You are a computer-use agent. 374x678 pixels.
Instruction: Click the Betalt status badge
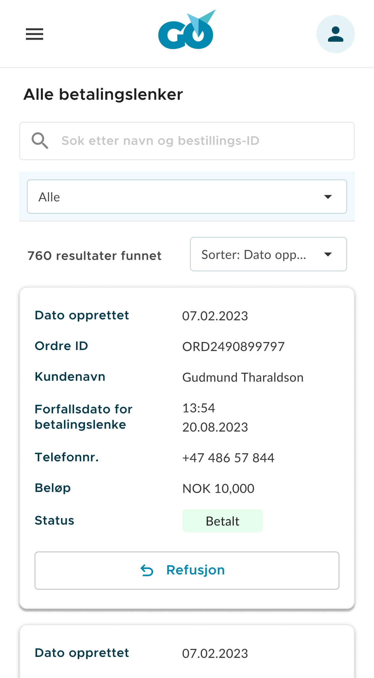(222, 521)
